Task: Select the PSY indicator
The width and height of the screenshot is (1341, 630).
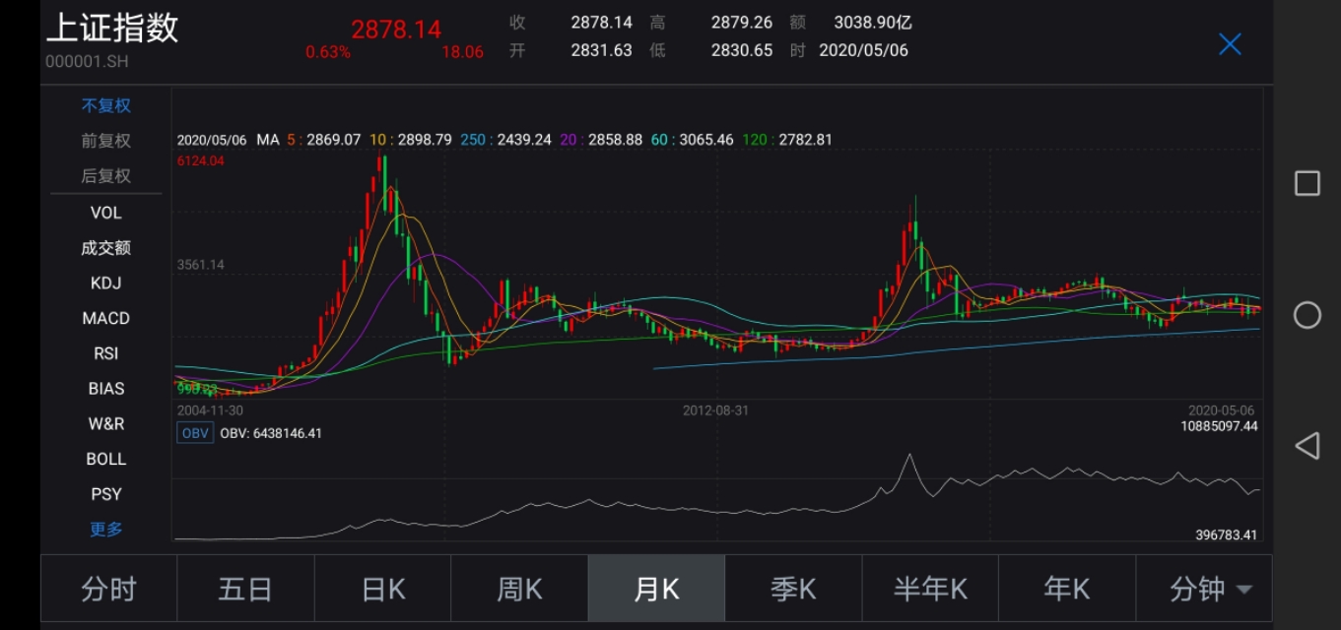Action: pos(105,494)
